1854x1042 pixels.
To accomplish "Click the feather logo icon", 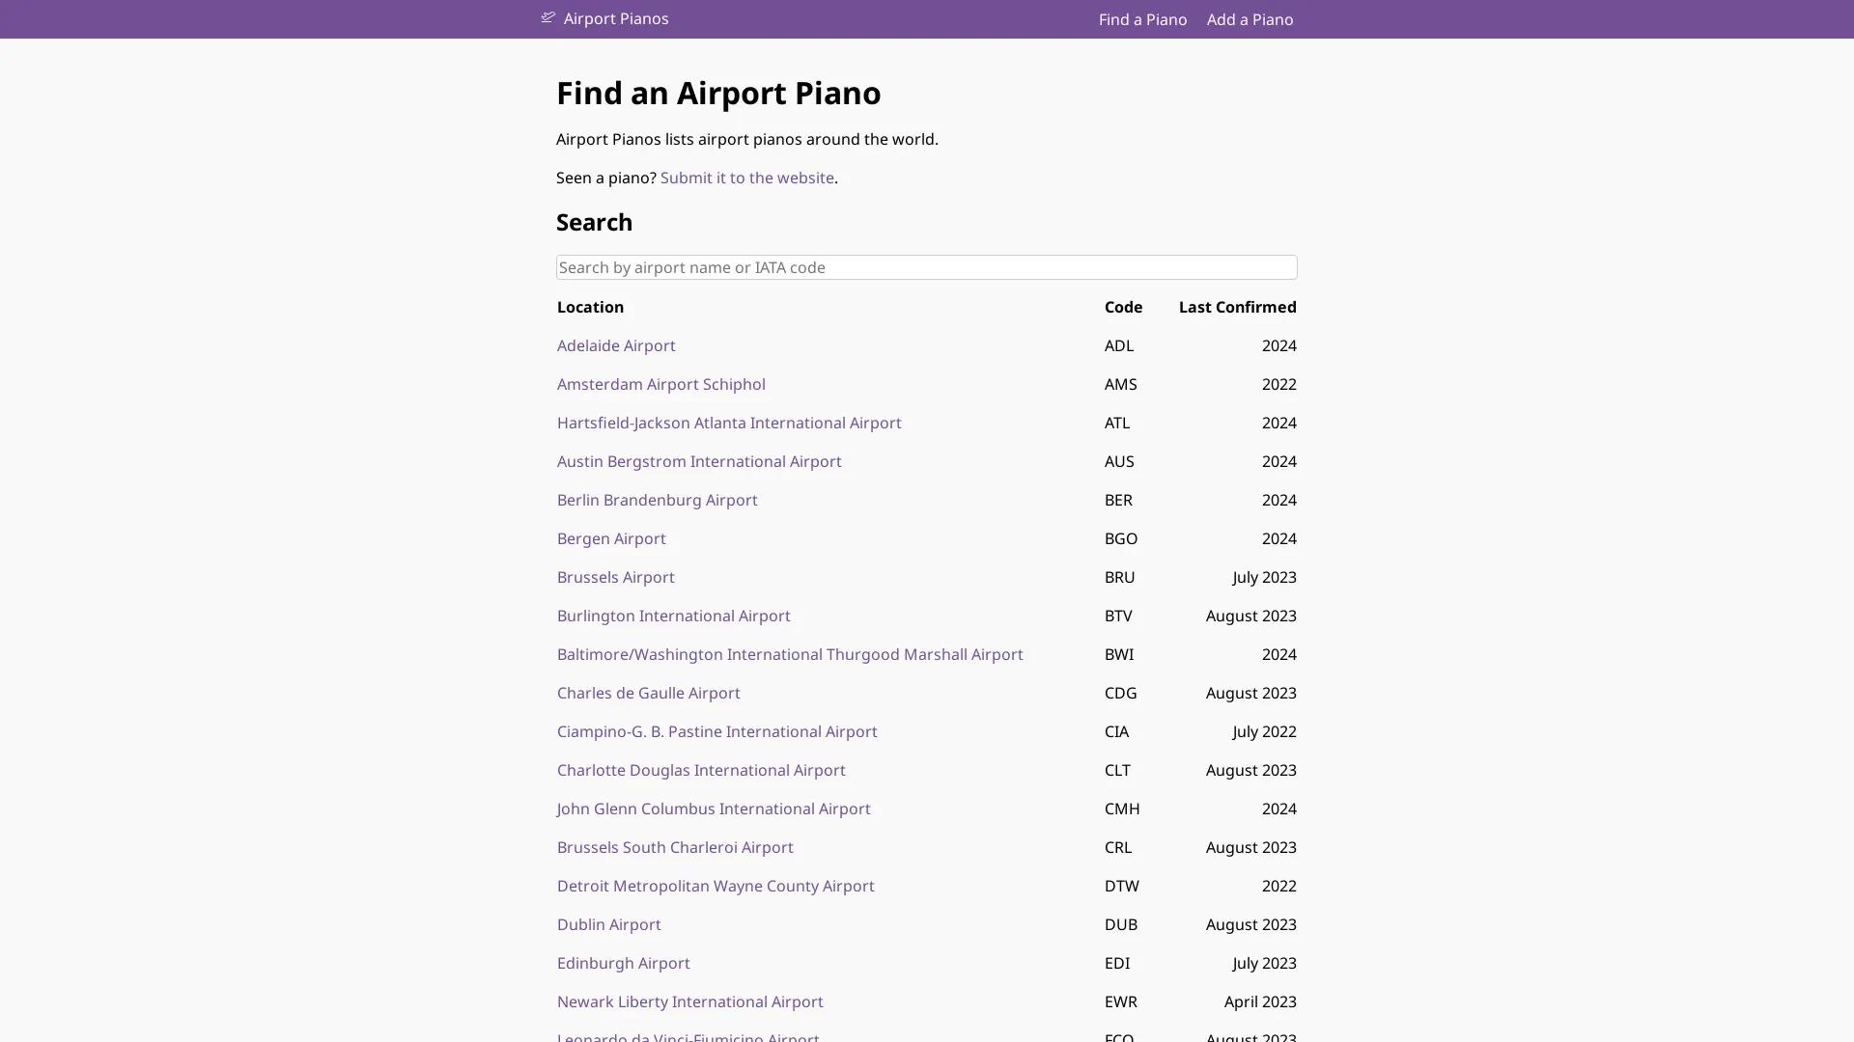I will click(548, 18).
